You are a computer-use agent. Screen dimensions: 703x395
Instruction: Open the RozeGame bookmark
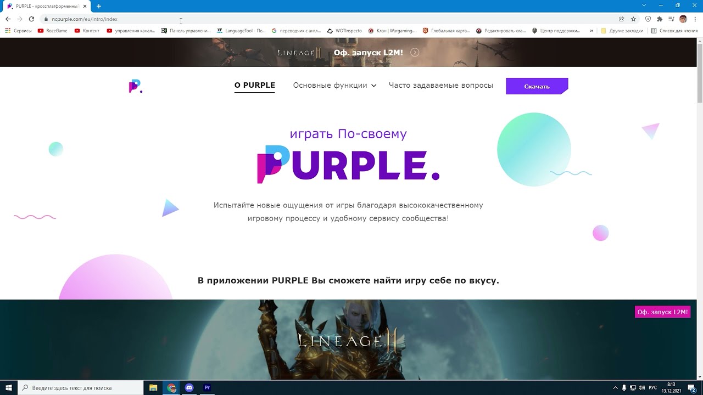[53, 31]
